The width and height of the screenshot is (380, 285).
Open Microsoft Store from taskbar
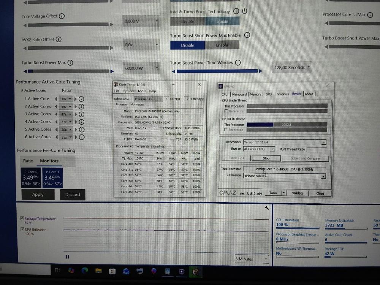coord(112,271)
